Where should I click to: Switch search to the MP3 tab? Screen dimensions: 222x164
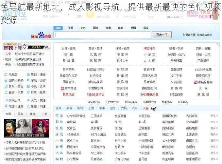[x=83, y=28]
